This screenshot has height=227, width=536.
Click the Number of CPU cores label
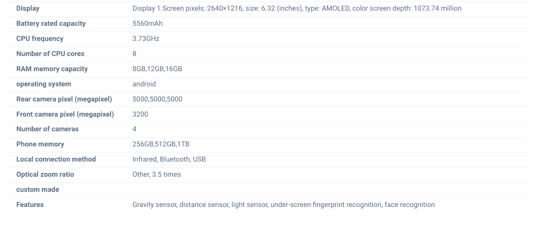click(x=50, y=54)
